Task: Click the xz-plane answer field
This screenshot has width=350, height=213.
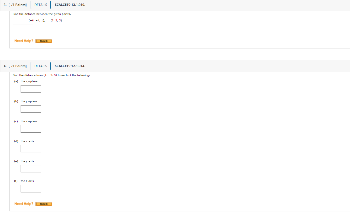Action: click(31, 129)
